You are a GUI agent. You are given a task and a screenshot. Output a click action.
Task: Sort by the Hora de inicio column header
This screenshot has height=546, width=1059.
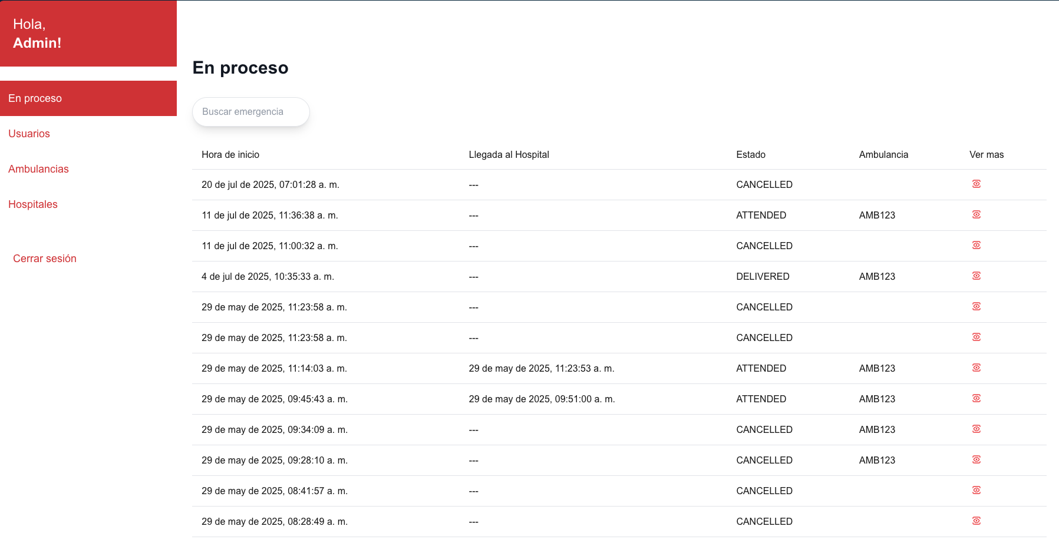[x=230, y=154]
